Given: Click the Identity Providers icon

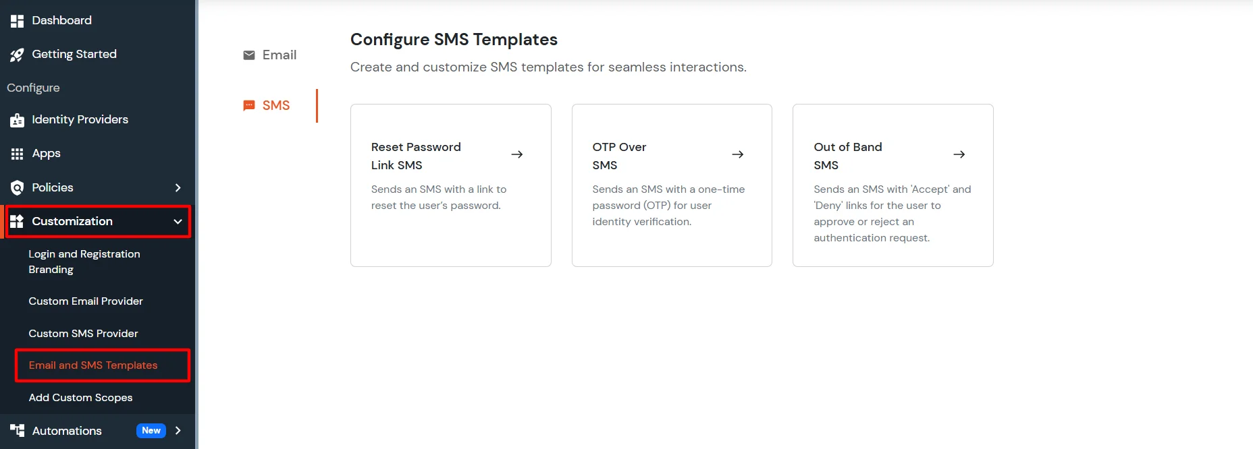Looking at the screenshot, I should (x=17, y=119).
